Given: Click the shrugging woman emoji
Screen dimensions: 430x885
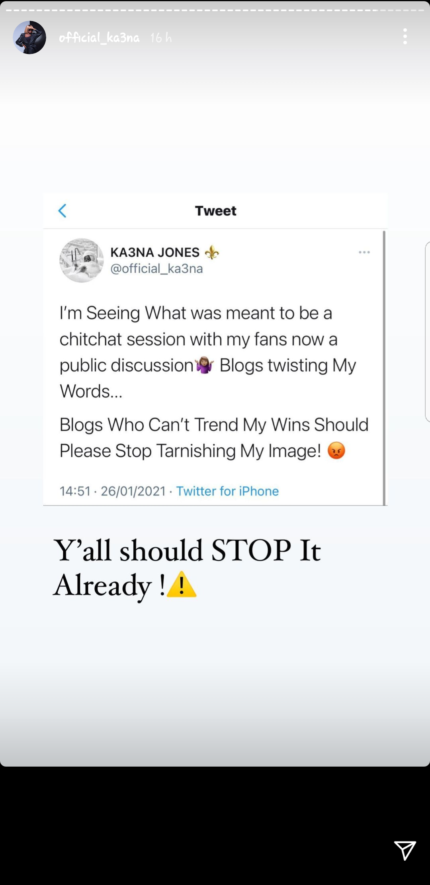Looking at the screenshot, I should (205, 366).
